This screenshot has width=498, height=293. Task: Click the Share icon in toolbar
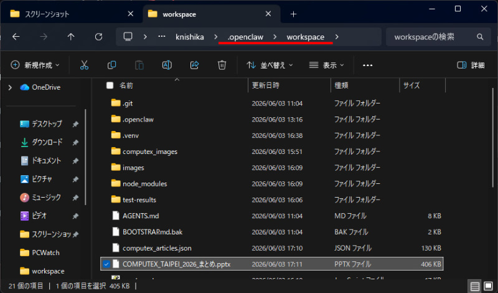pyautogui.click(x=194, y=65)
